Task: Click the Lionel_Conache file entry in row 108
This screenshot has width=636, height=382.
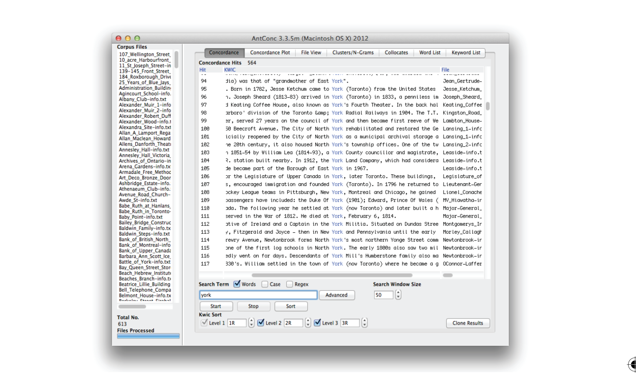Action: pos(462,192)
